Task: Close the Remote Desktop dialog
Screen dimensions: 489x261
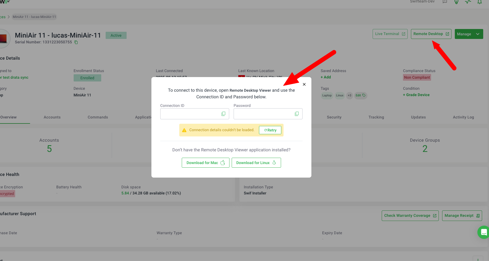Action: coord(304,85)
